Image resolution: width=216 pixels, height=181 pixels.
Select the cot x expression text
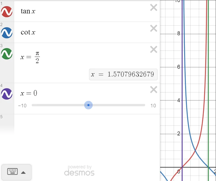[x=28, y=32]
